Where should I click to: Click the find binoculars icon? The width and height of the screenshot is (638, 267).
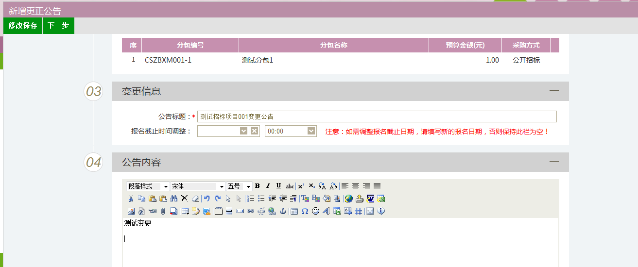(x=173, y=199)
